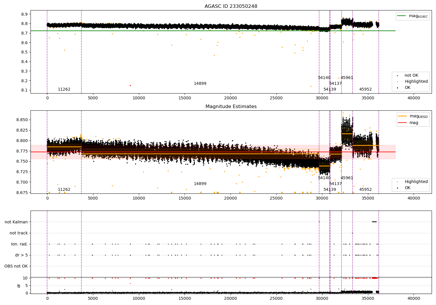Click the 8.850 y-axis tick label
This screenshot has height=305, width=436.
22,120
